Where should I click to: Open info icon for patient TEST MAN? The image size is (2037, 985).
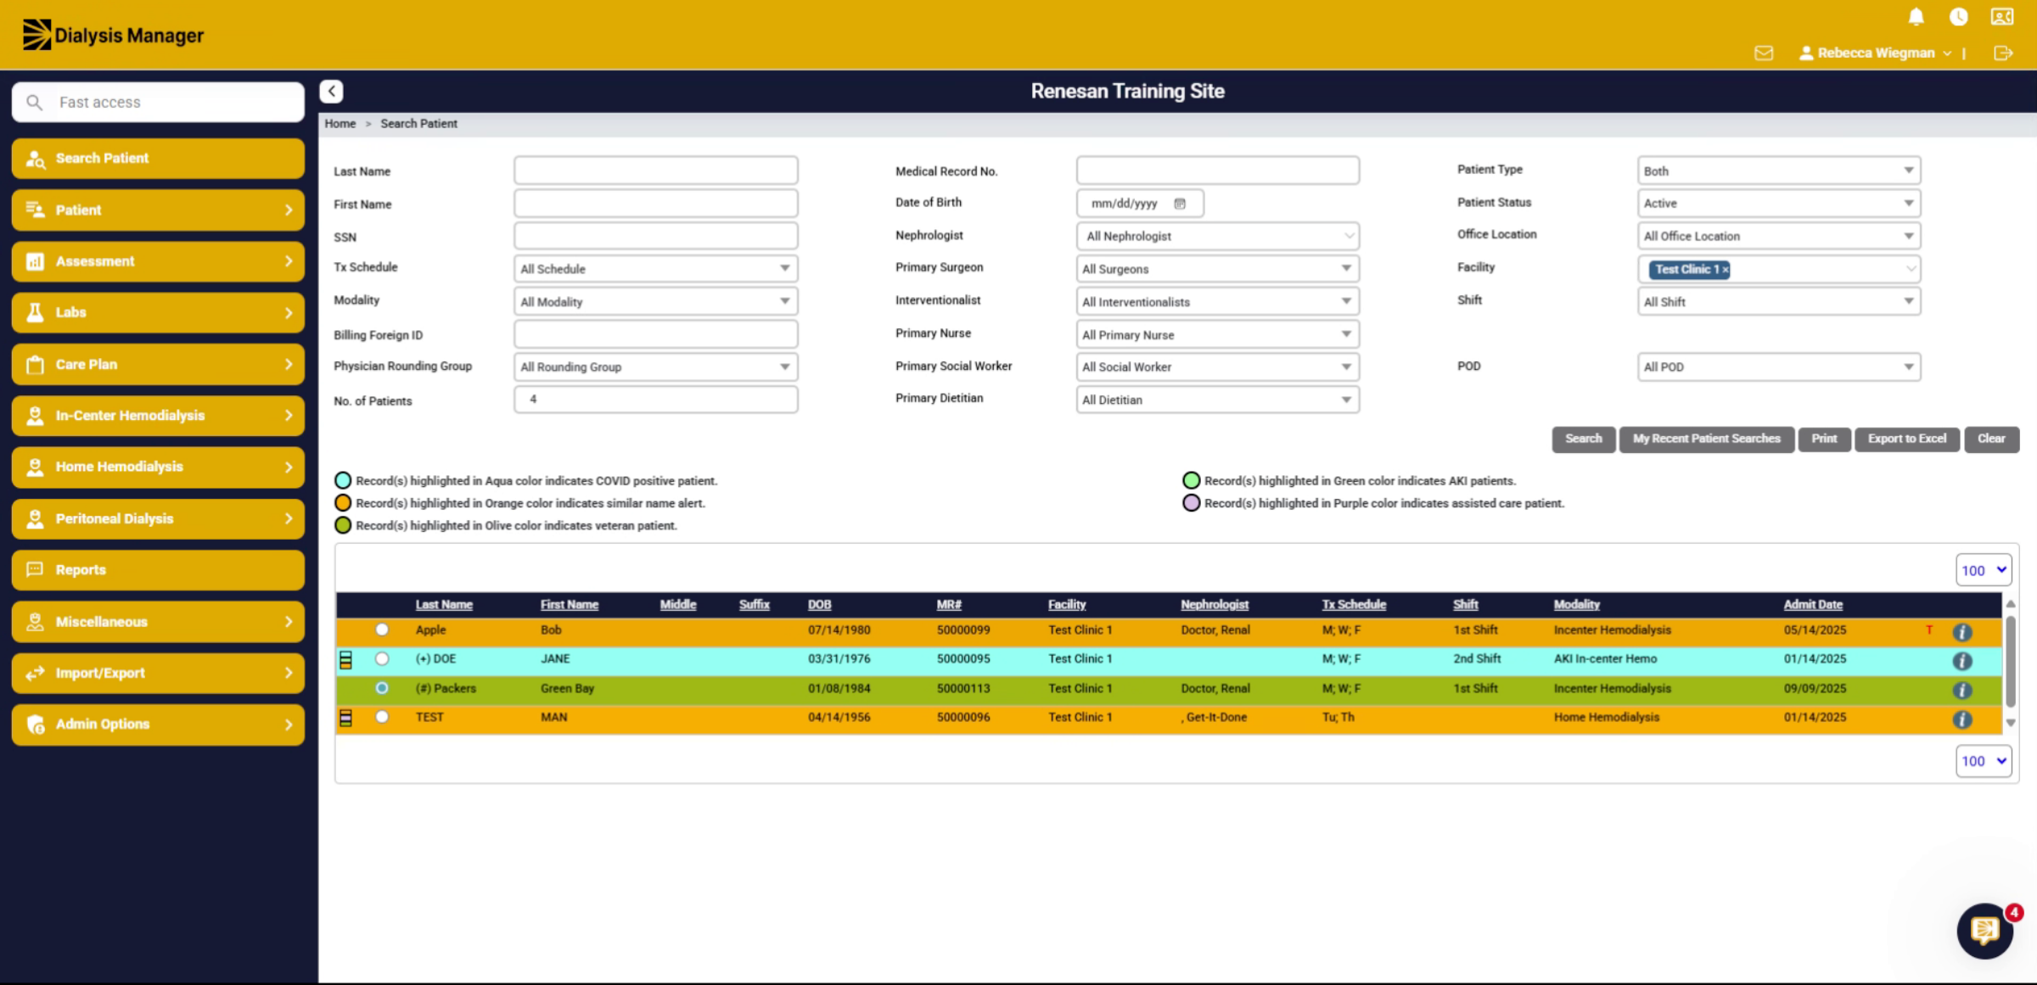1962,719
